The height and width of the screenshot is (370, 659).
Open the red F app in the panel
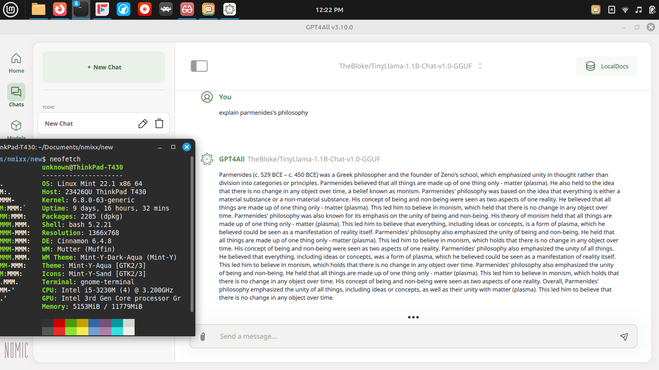[102, 9]
